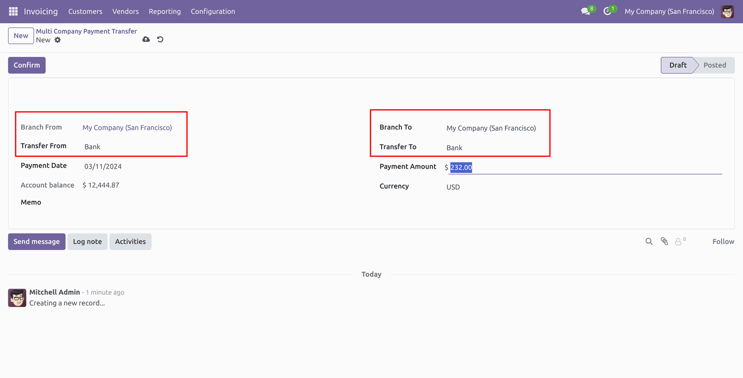Click the Payment Amount field

pos(584,168)
